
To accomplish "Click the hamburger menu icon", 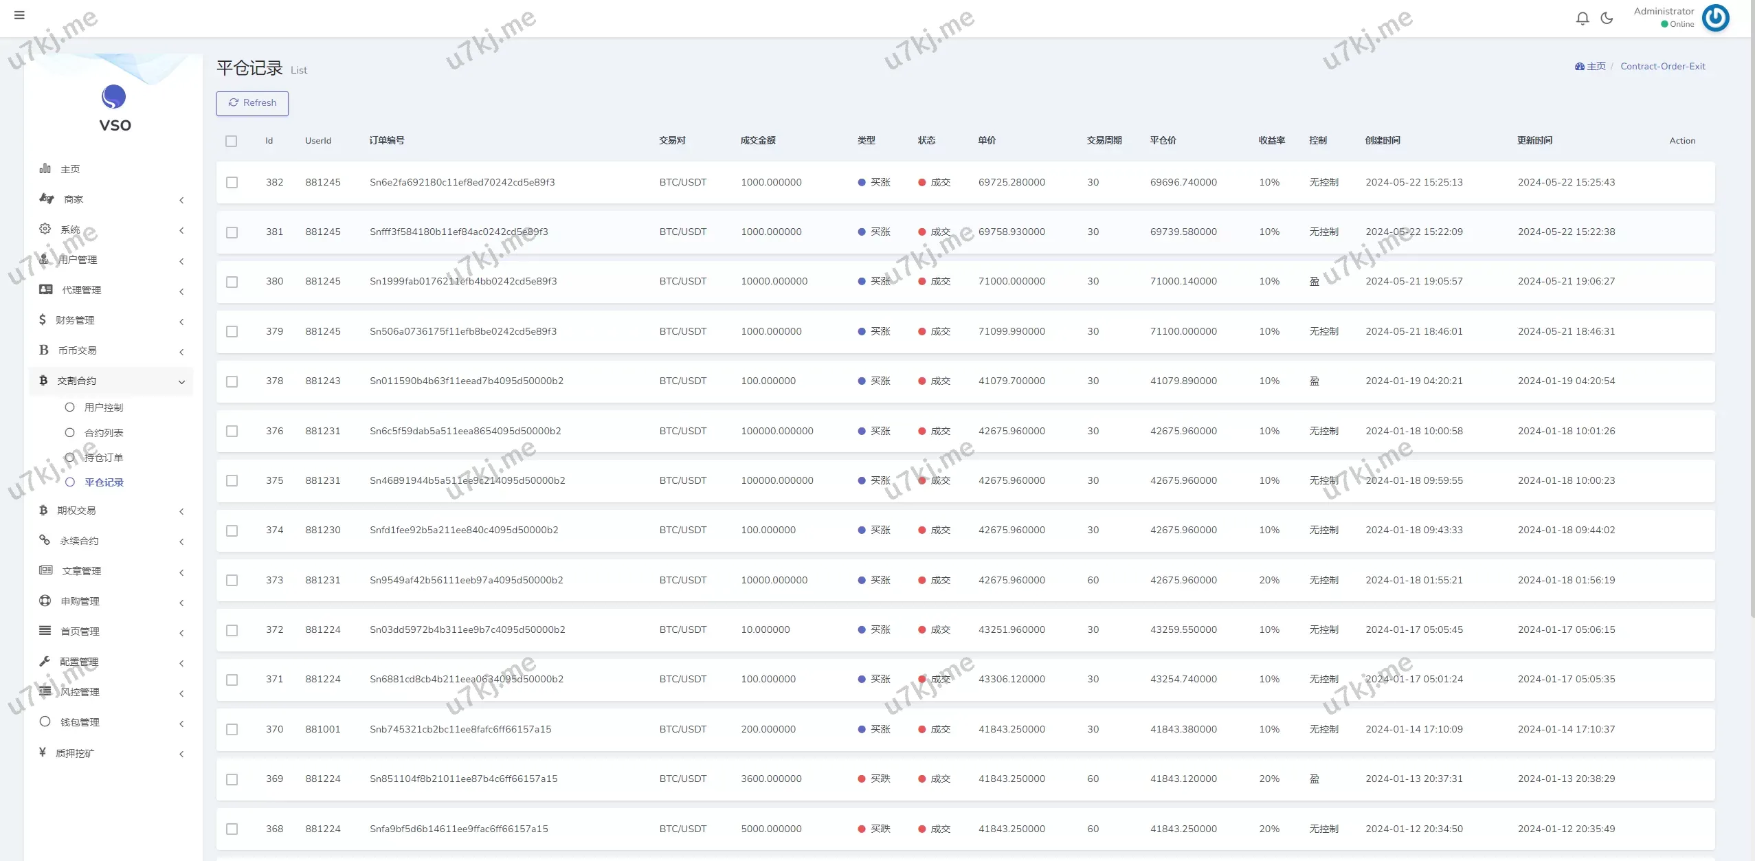I will point(19,15).
